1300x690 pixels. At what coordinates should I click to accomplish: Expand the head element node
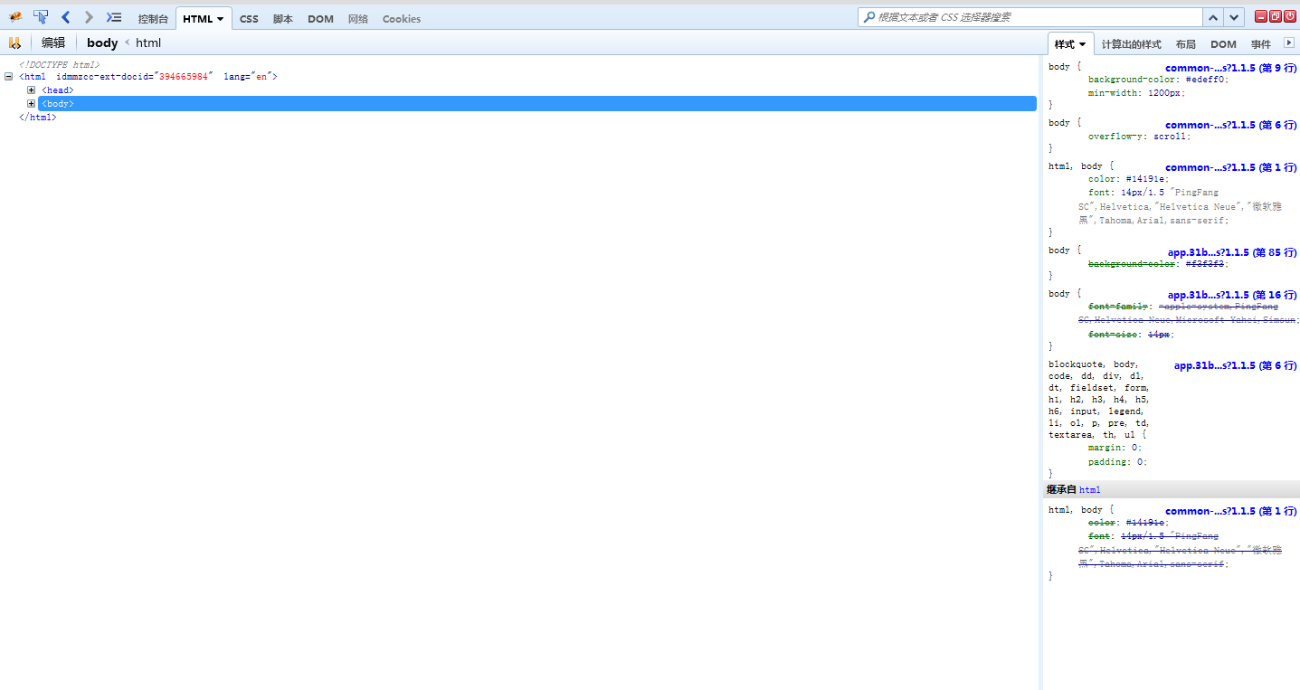32,90
